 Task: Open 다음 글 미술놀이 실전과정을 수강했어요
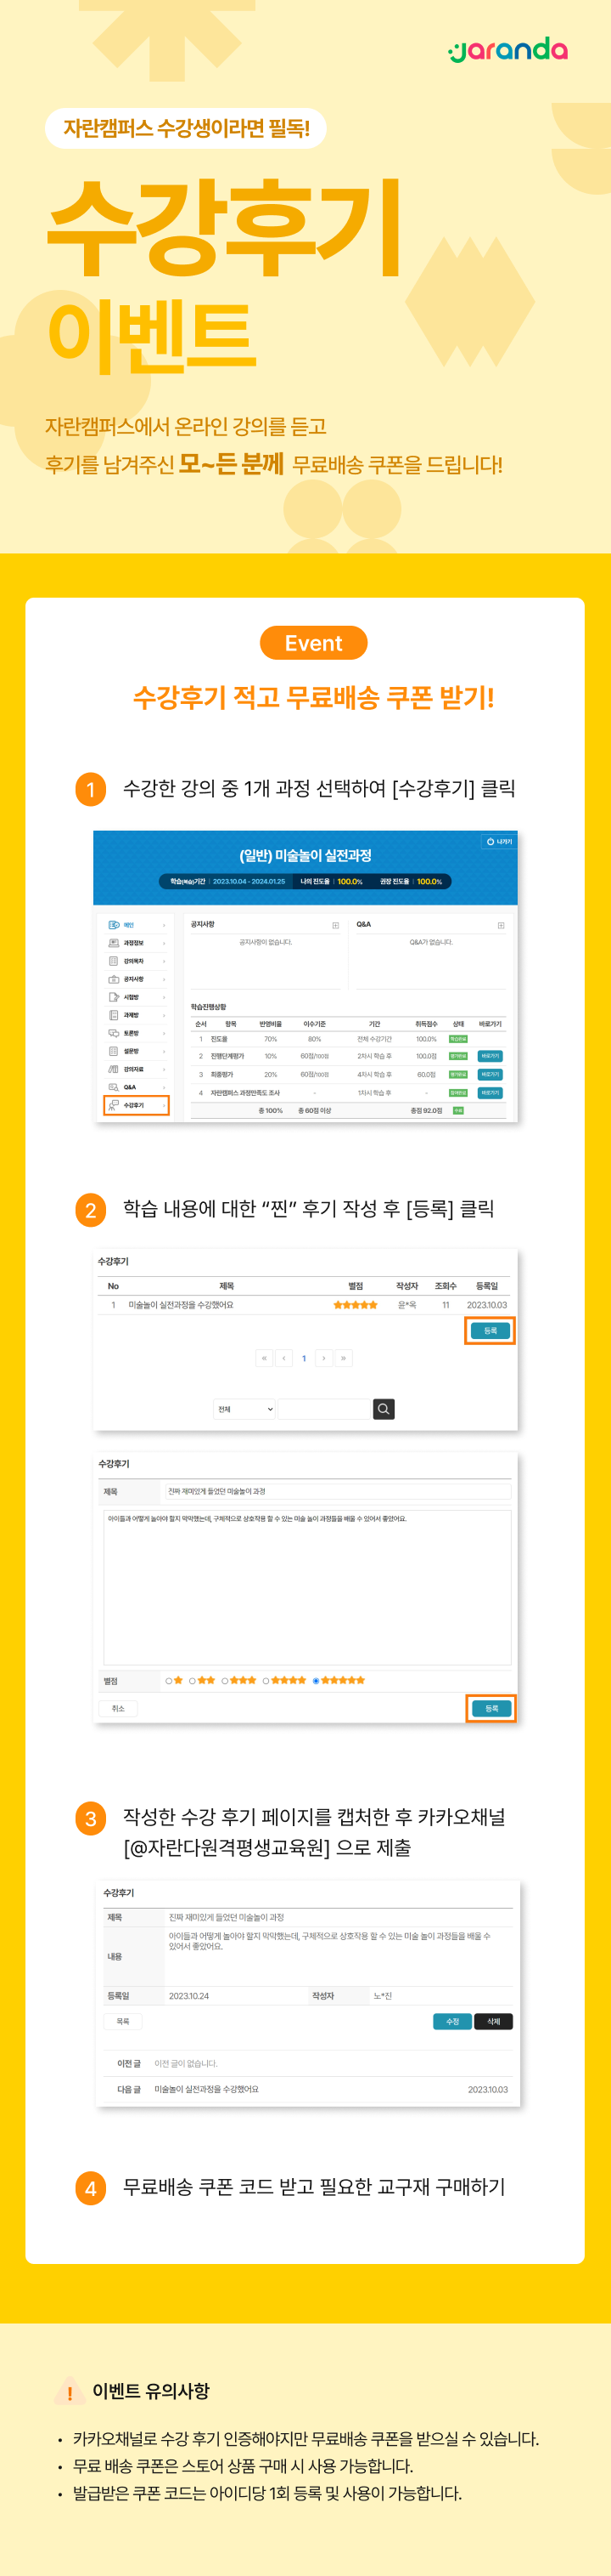(x=207, y=2089)
